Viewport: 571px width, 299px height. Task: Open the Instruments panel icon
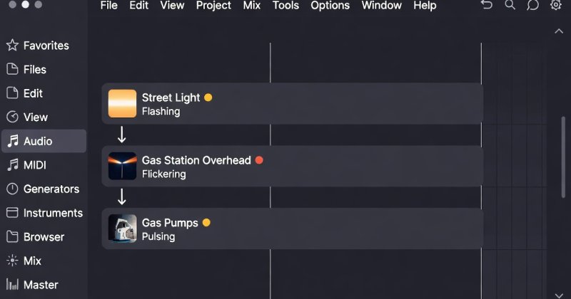(x=12, y=213)
